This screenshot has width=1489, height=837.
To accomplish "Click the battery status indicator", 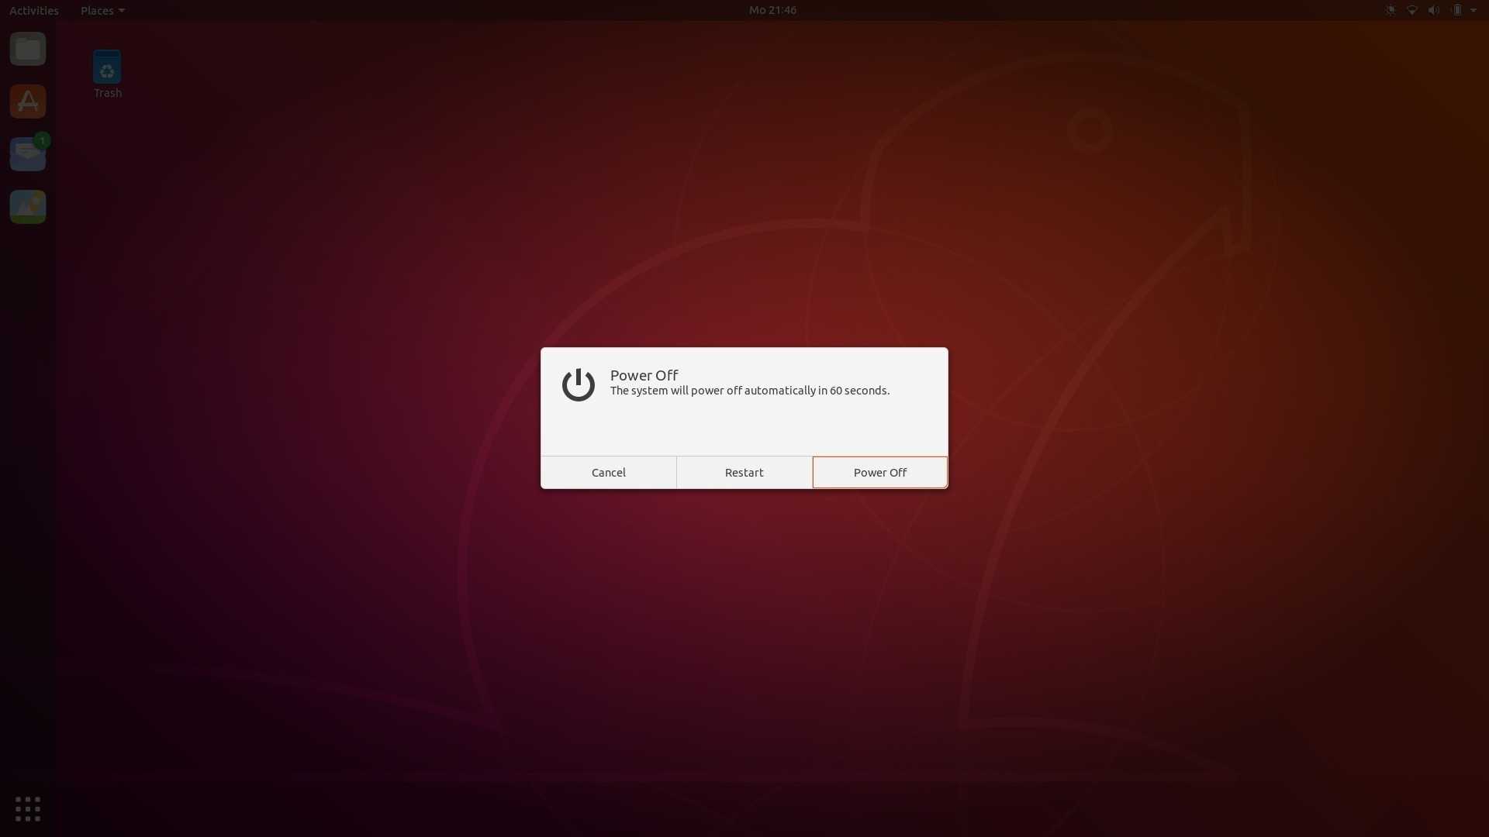I will coord(1456,10).
